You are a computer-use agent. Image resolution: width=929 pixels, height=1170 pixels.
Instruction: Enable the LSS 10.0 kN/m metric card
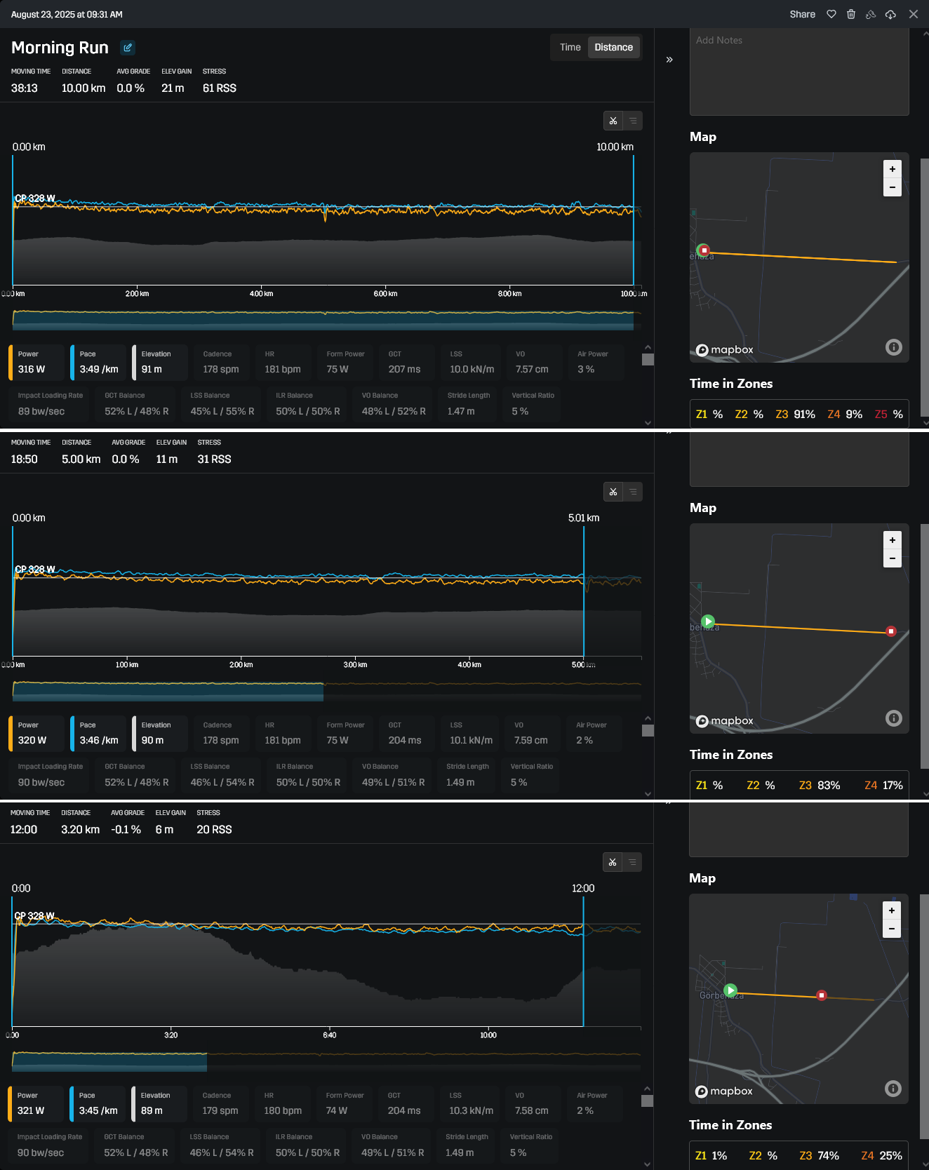click(472, 362)
